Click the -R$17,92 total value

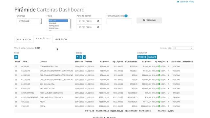pyautogui.click(x=161, y=111)
